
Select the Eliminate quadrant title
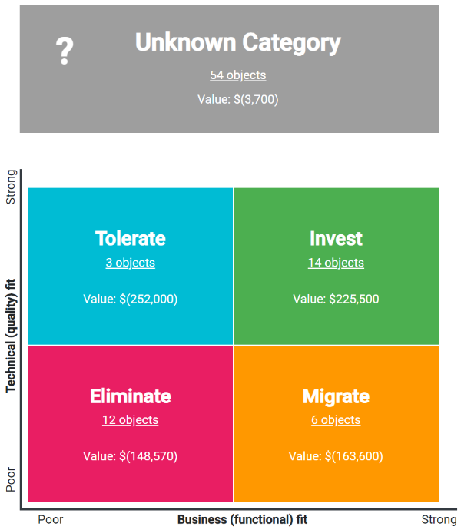point(131,396)
